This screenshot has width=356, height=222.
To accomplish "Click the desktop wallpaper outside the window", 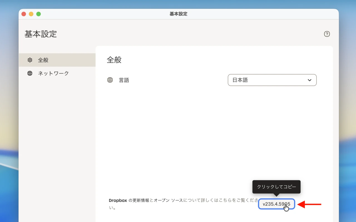I will click(8, 111).
